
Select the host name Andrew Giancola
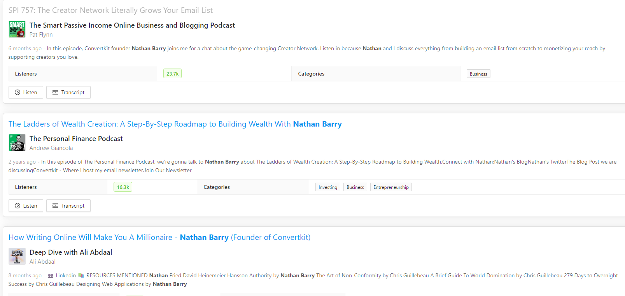pos(51,148)
